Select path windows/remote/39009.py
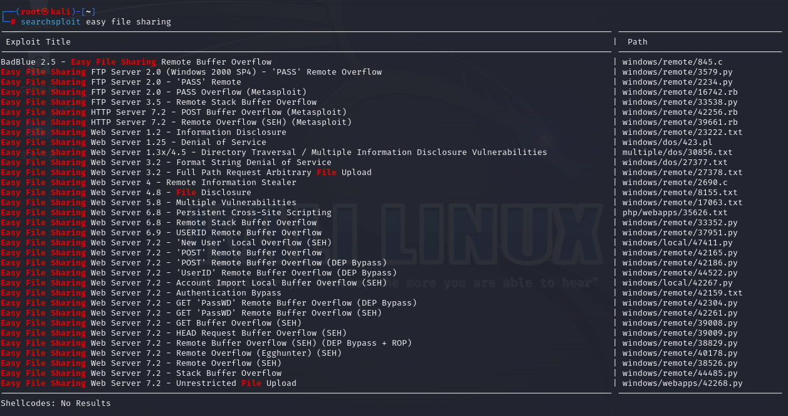This screenshot has width=788, height=416. tap(680, 333)
